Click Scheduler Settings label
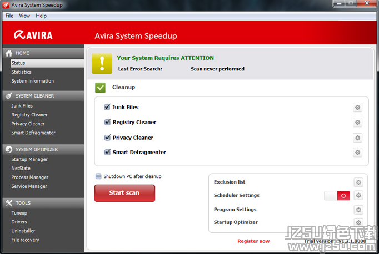 (x=236, y=195)
